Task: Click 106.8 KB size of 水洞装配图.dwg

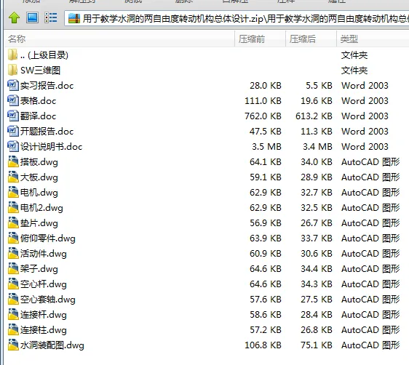Action: pos(263,345)
